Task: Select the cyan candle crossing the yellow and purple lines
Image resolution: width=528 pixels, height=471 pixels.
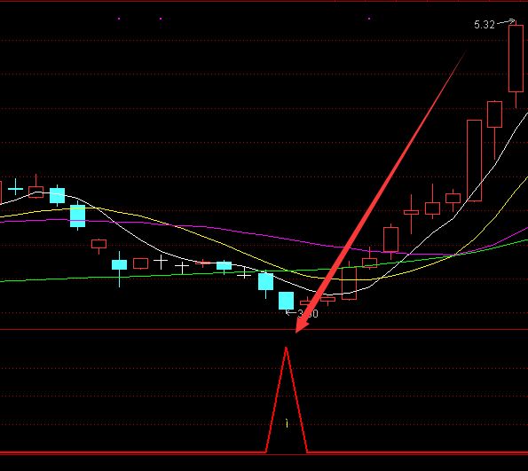Action: (x=78, y=216)
